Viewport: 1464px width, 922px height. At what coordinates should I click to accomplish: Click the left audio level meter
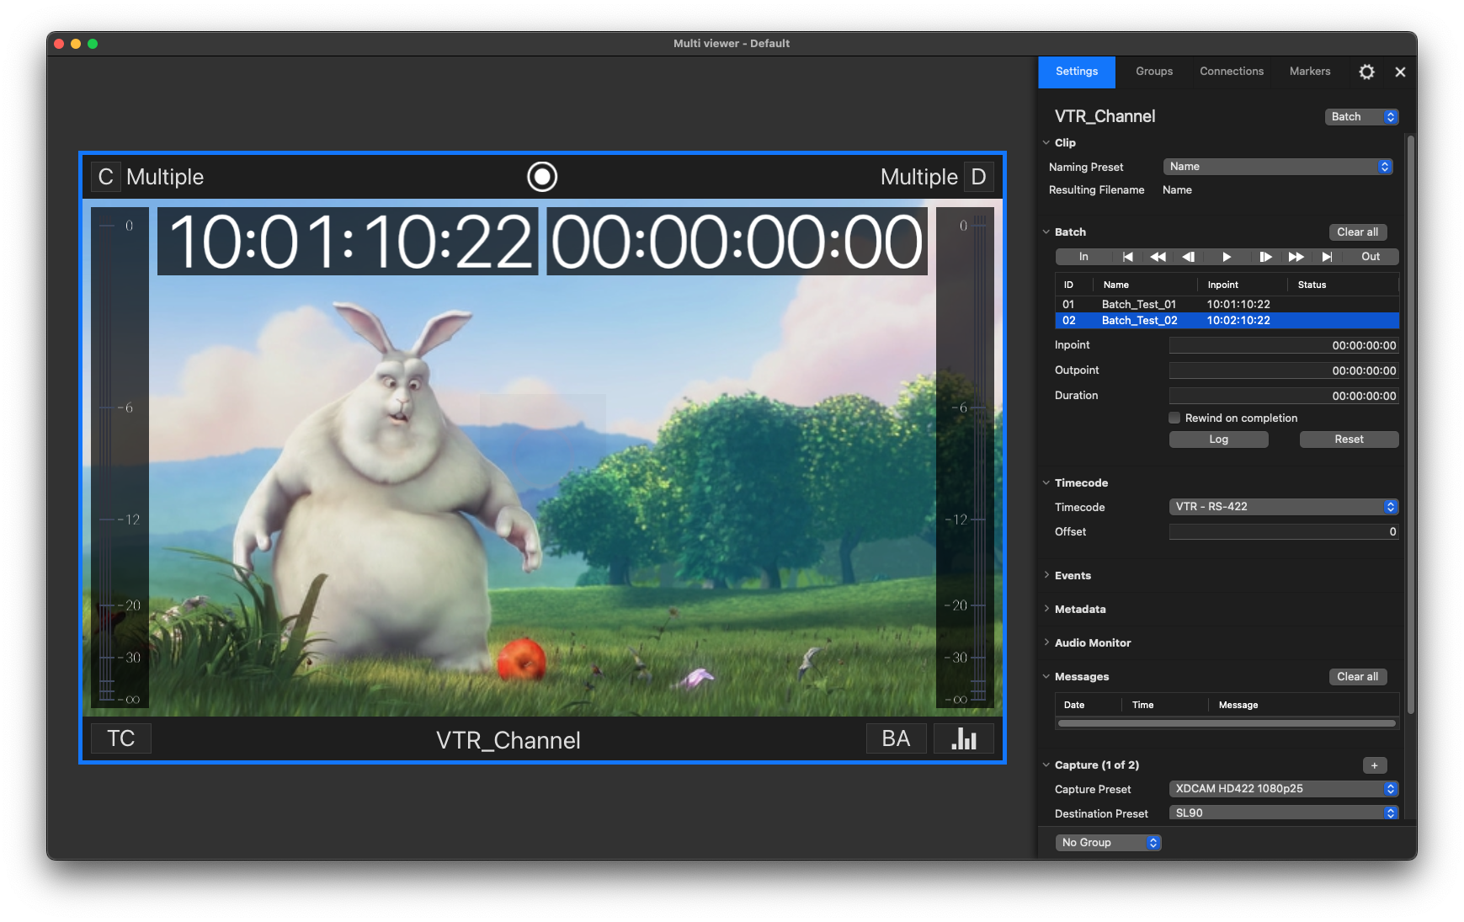tap(120, 458)
